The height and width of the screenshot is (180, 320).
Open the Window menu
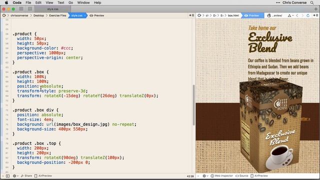[83, 2]
